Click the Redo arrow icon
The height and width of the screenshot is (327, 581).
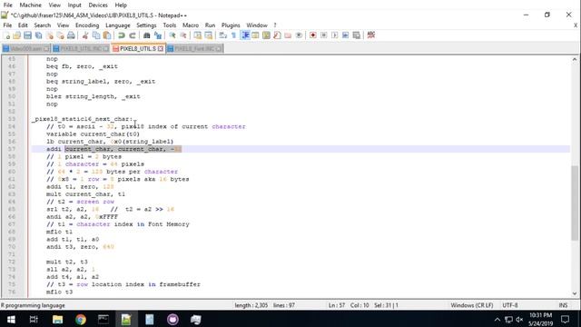tap(133, 35)
